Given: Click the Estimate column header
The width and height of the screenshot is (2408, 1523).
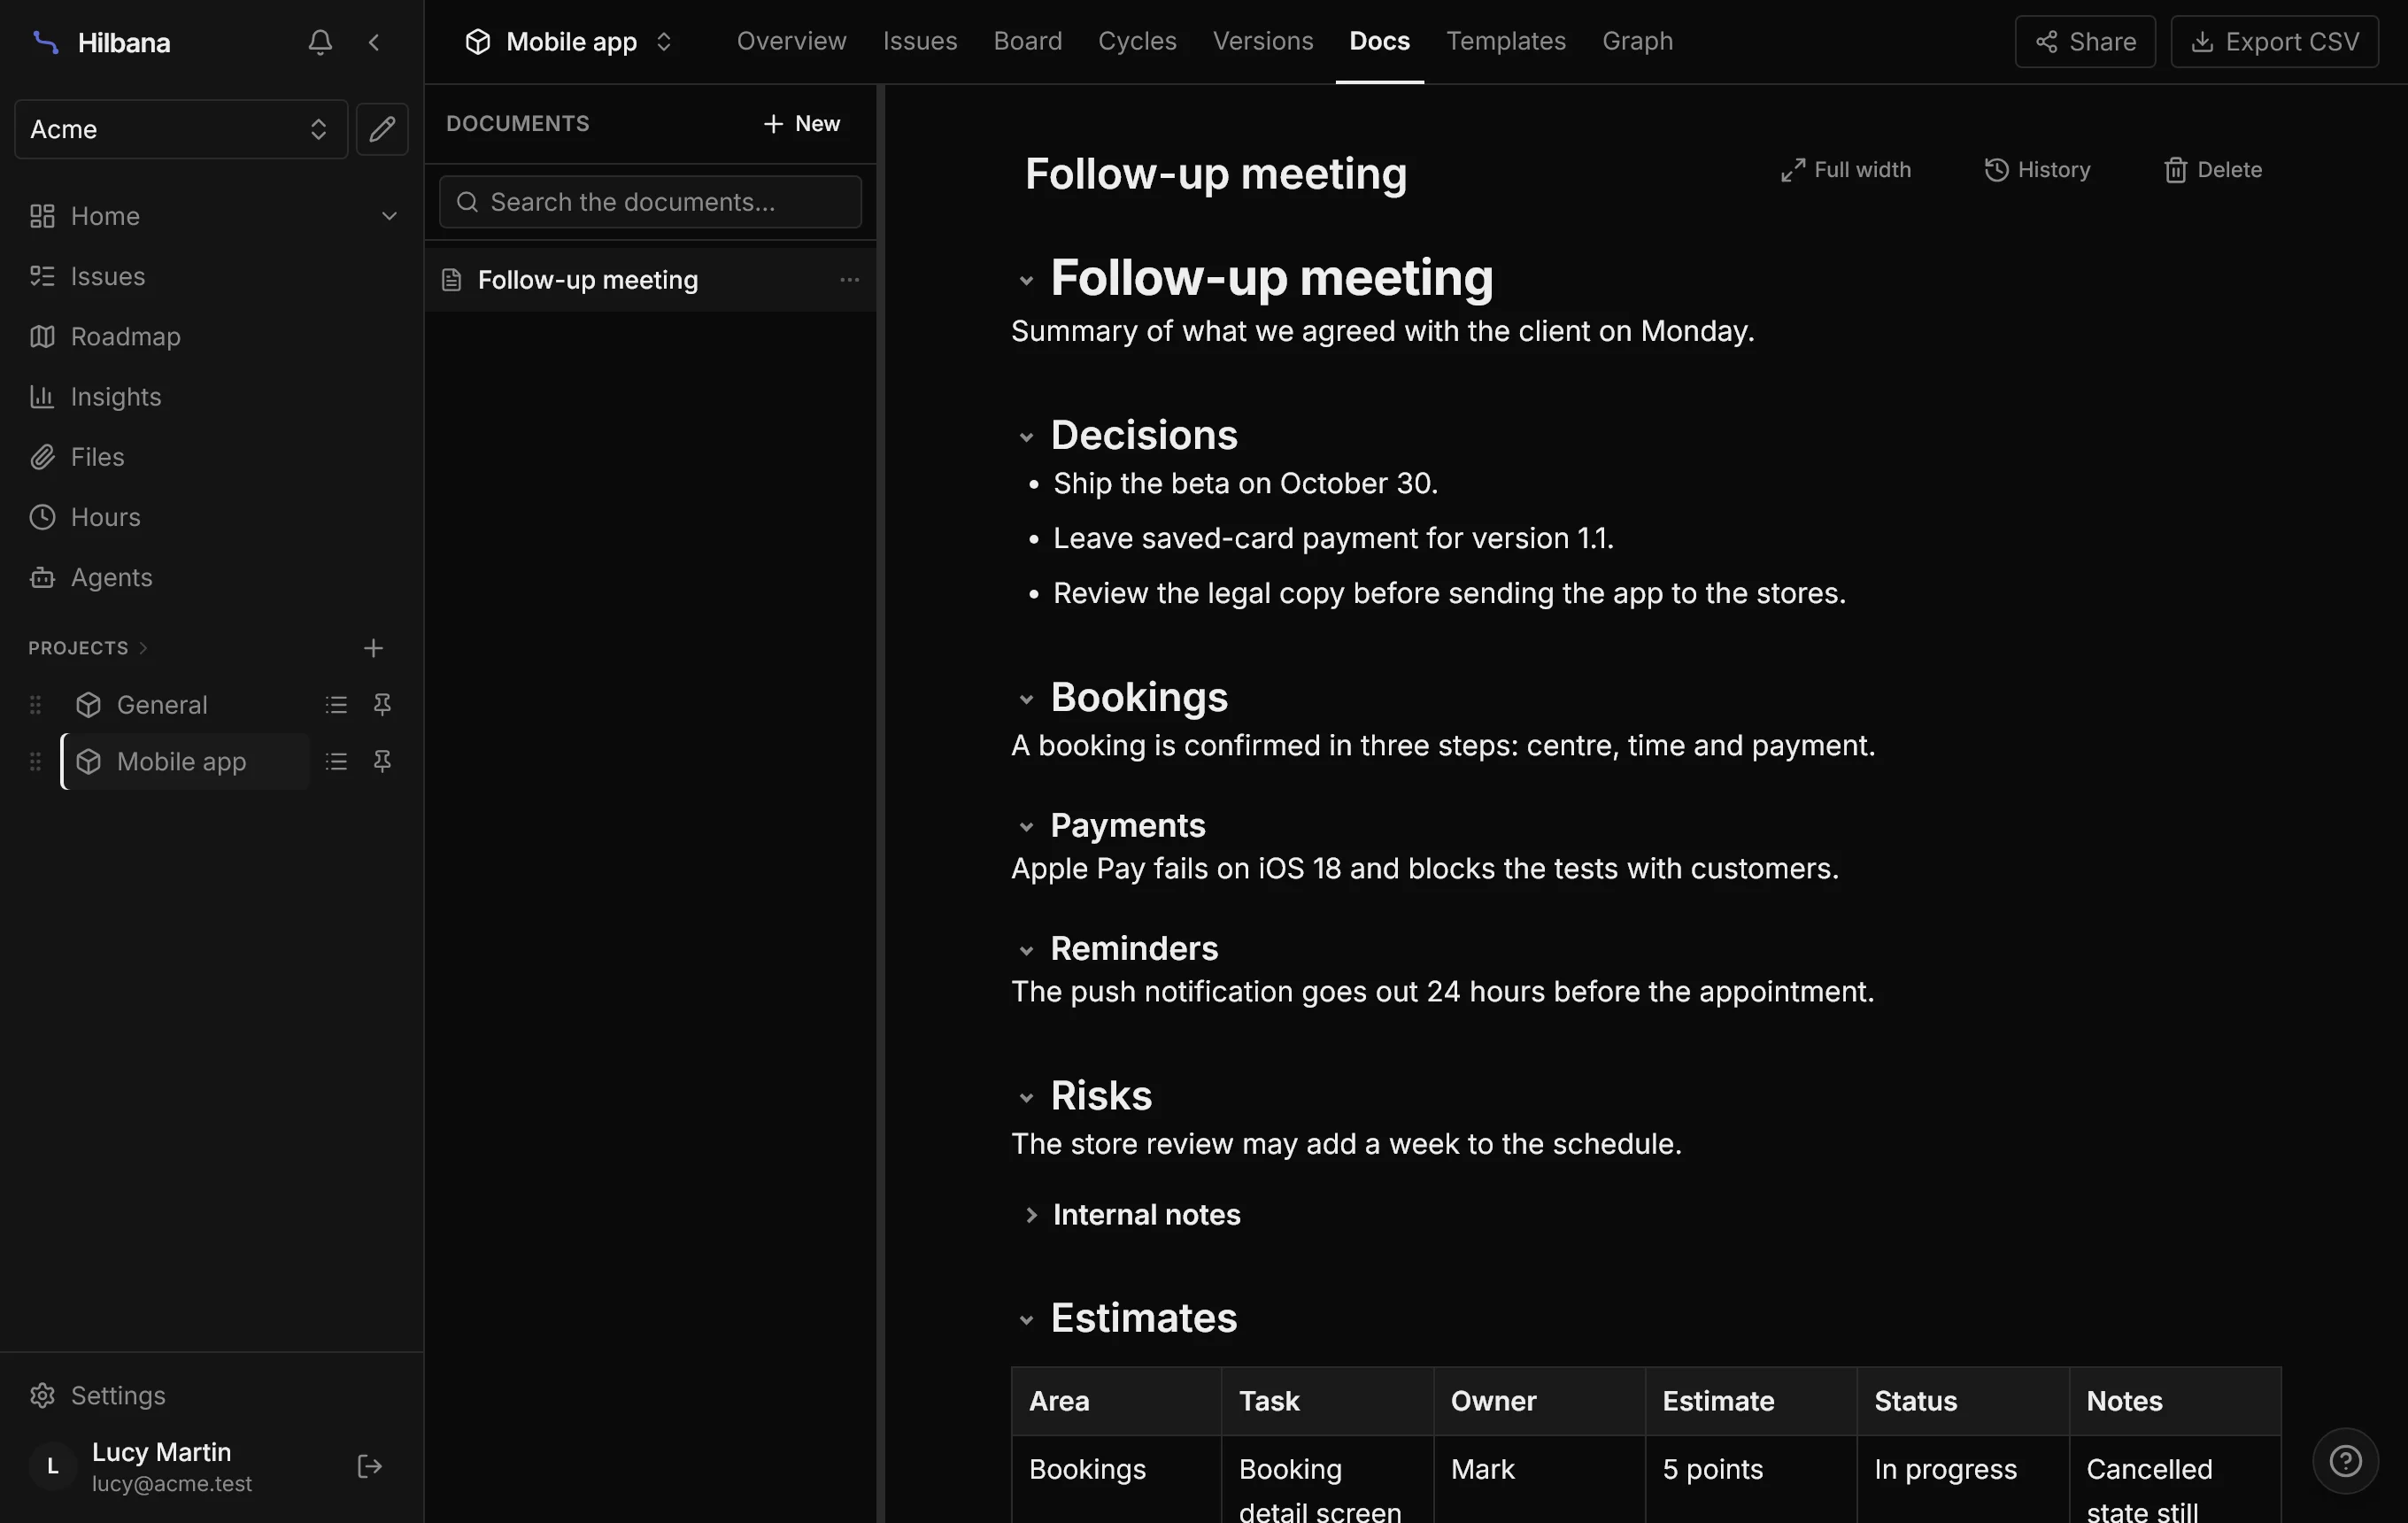Looking at the screenshot, I should click(x=1750, y=1401).
